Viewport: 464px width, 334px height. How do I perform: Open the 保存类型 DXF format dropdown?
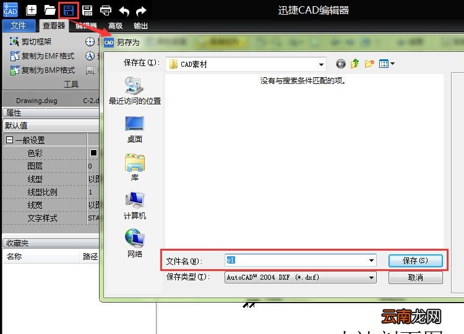(x=300, y=277)
